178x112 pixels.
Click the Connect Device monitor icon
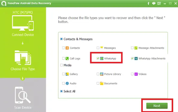coord(23,23)
